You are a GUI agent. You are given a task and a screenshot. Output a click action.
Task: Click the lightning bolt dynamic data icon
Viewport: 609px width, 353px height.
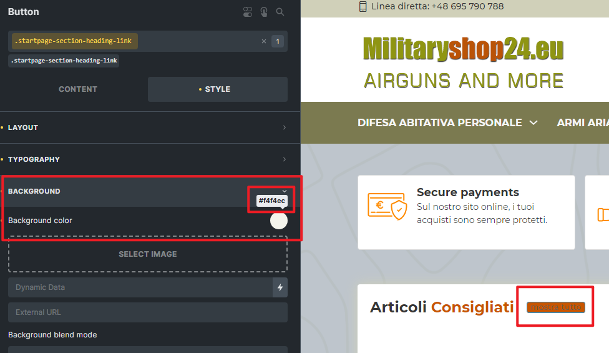[x=280, y=287]
